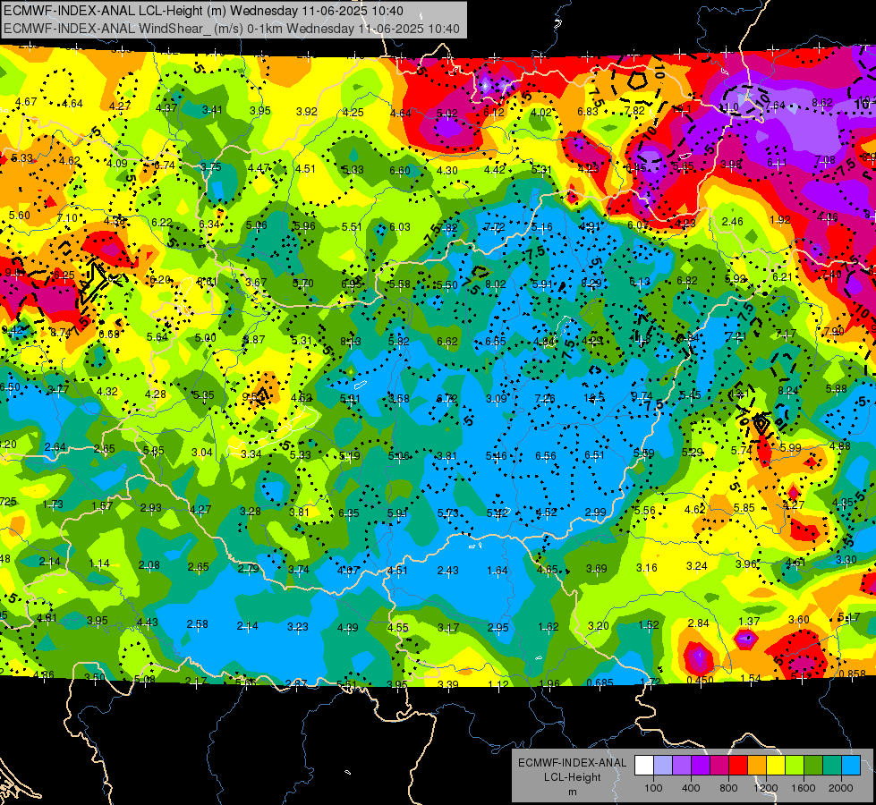
Task: Click the grid value '2.08'
Action: 149,564
